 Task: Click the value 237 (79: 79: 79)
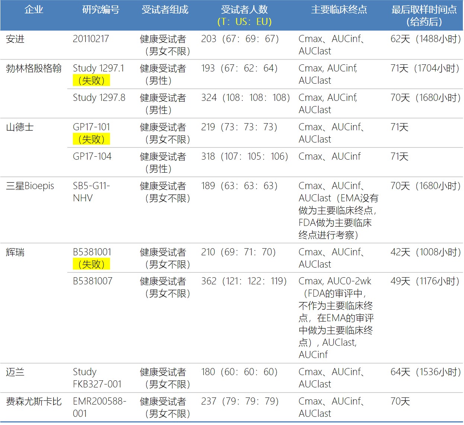(x=240, y=402)
